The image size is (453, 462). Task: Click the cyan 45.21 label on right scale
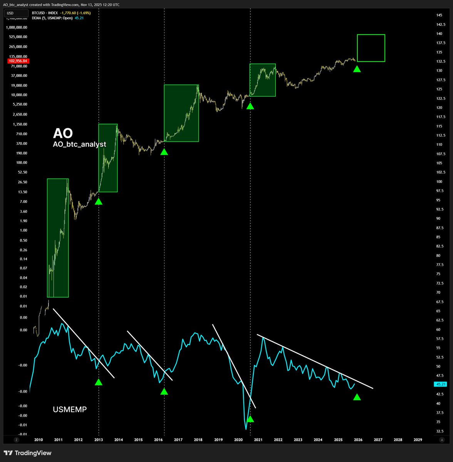tap(440, 384)
